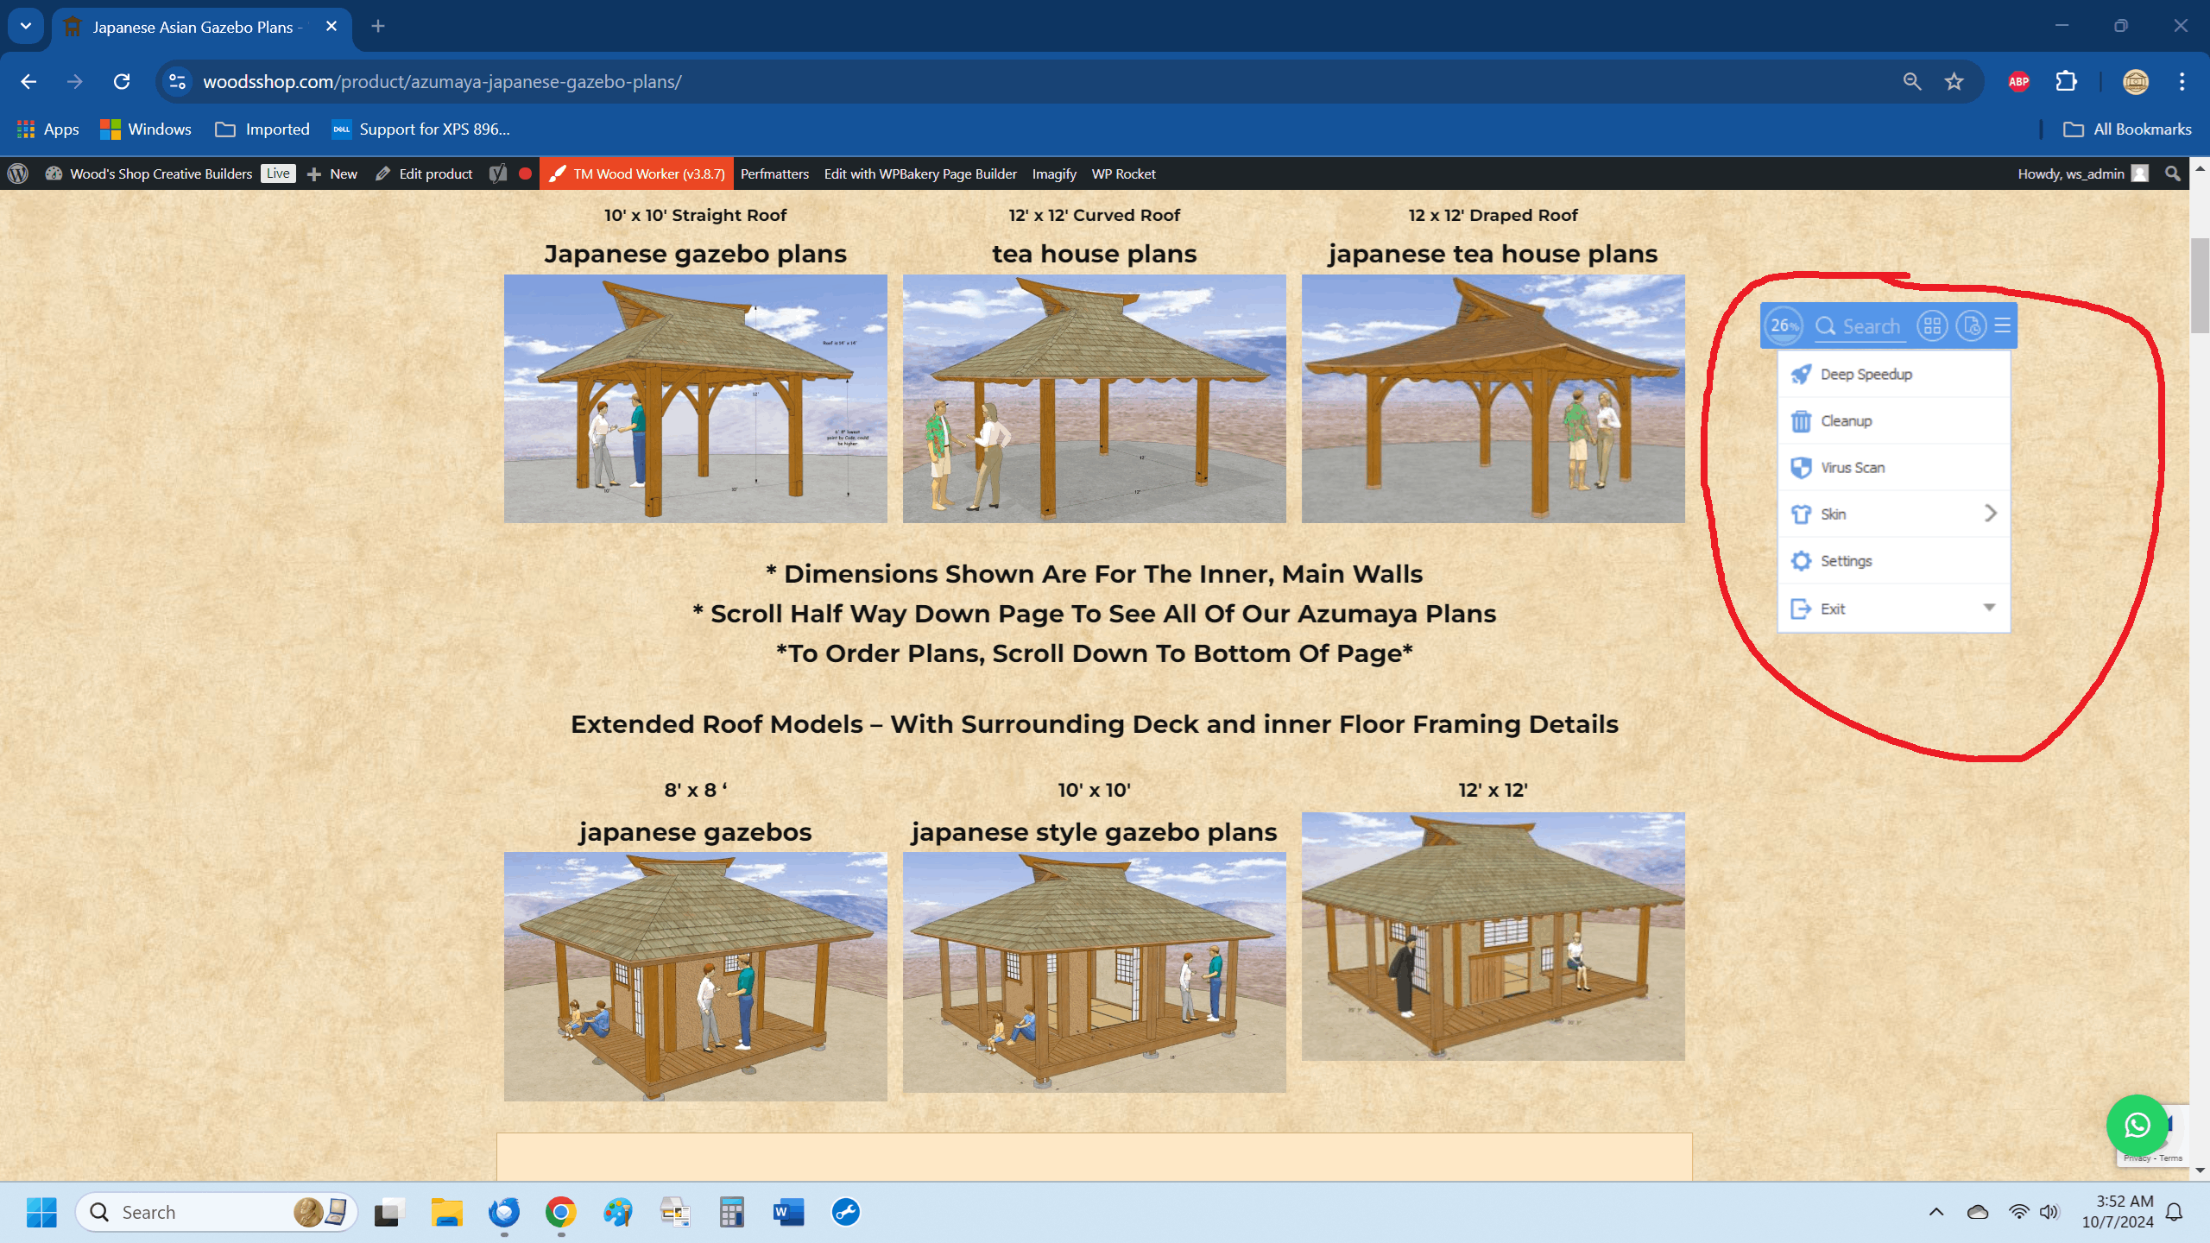Image resolution: width=2210 pixels, height=1243 pixels.
Task: Open File Explorer from the taskbar
Action: [446, 1212]
